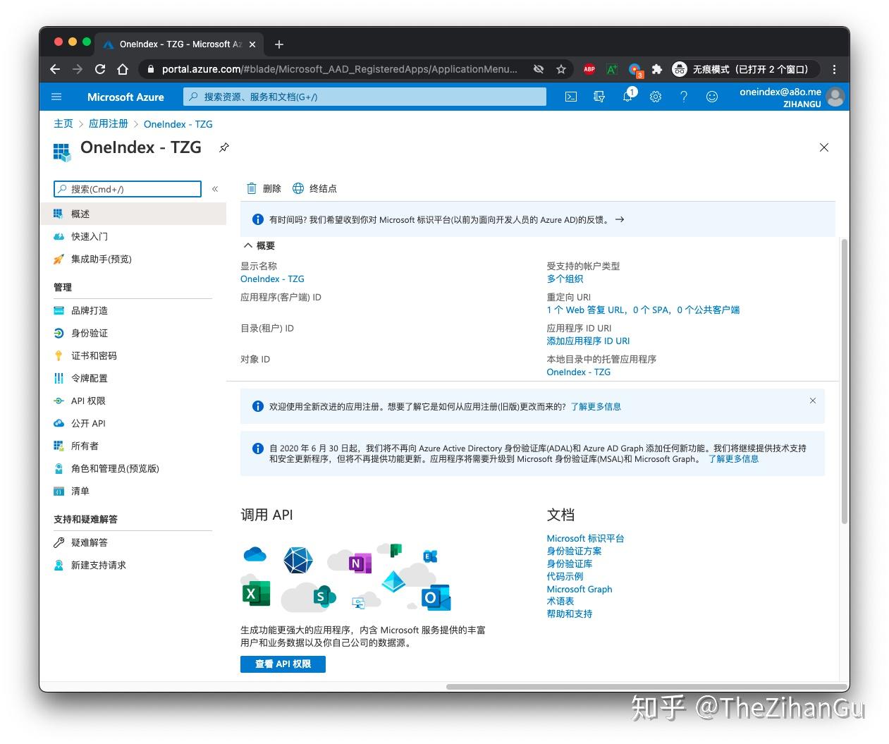Click the 搜索资源 search field
The image size is (889, 744).
tap(363, 96)
